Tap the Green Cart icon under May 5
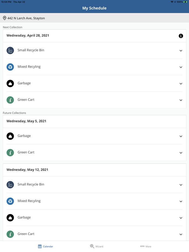Viewport: 189px width, 252px height. click(10, 152)
